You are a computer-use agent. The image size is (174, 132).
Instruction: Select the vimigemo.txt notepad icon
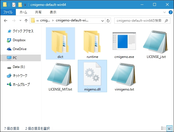pos(124,74)
